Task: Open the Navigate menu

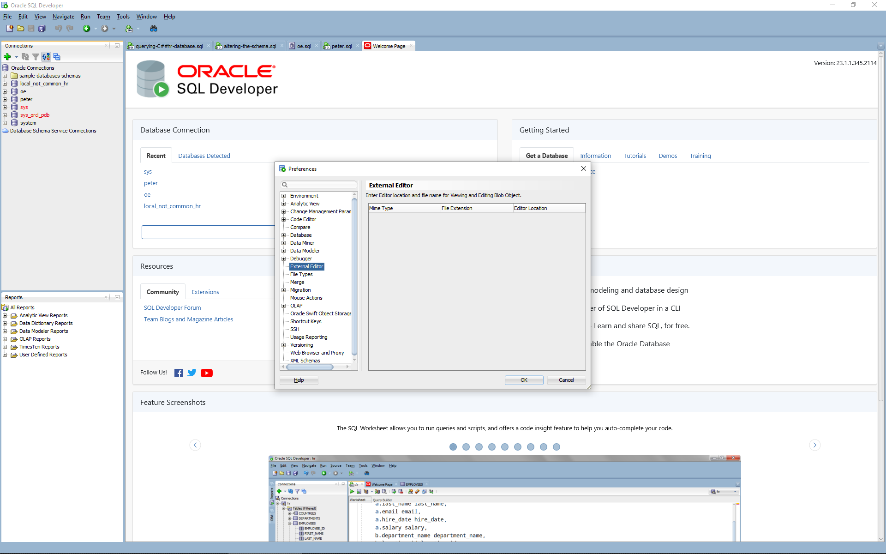Action: pyautogui.click(x=63, y=17)
